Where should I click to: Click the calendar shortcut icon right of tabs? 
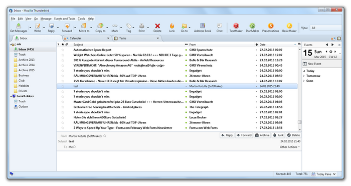click(x=333, y=39)
